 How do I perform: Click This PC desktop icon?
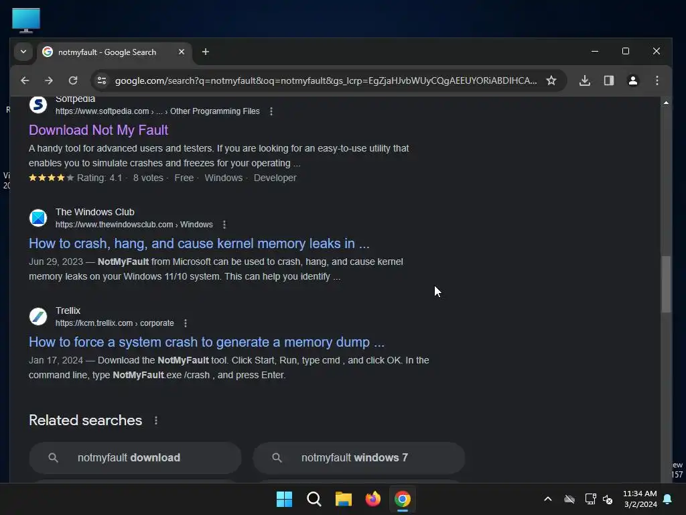(x=26, y=20)
